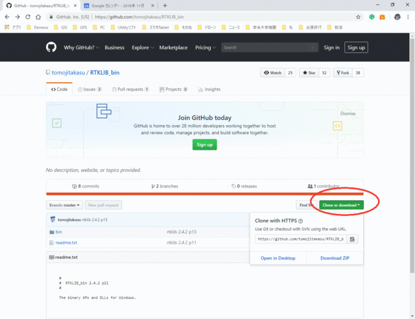415x319 pixels.
Task: Click the GitHub octocat logo
Action: [51, 47]
